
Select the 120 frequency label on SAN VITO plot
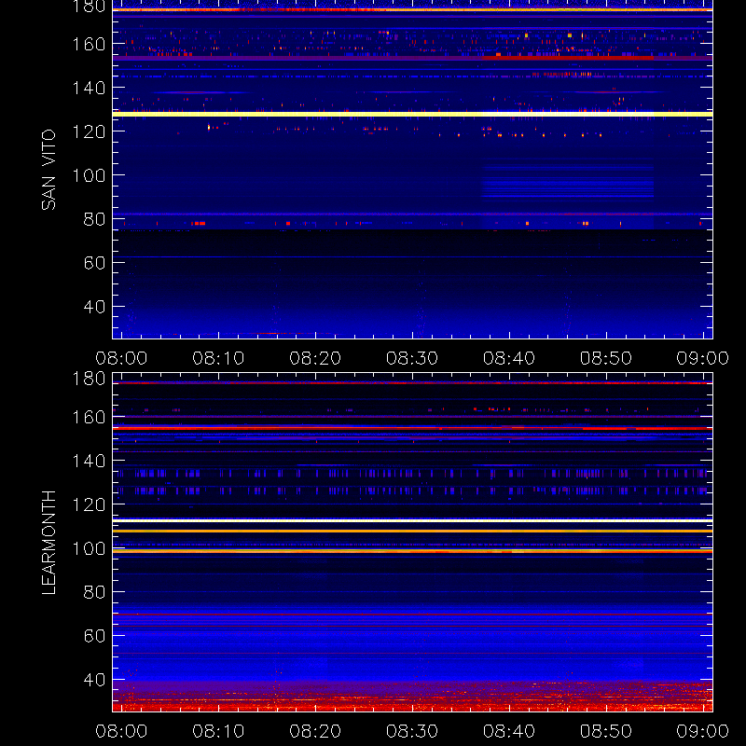point(89,131)
